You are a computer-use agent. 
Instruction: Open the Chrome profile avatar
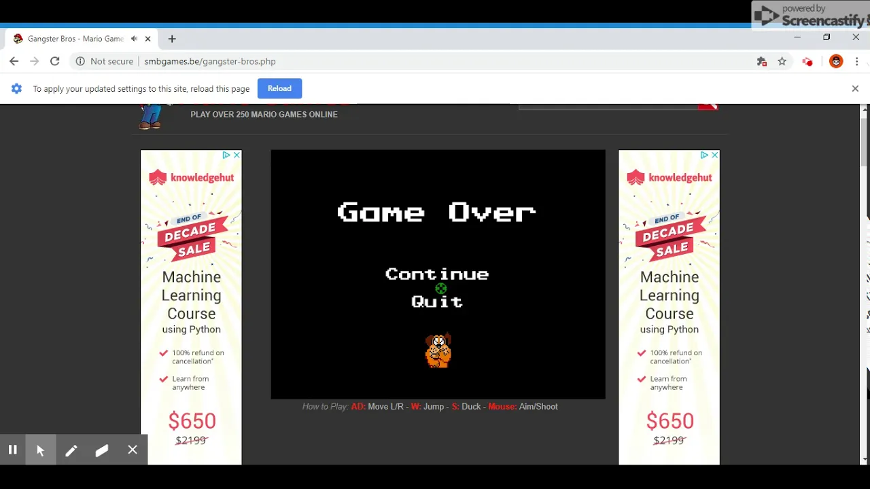point(836,61)
